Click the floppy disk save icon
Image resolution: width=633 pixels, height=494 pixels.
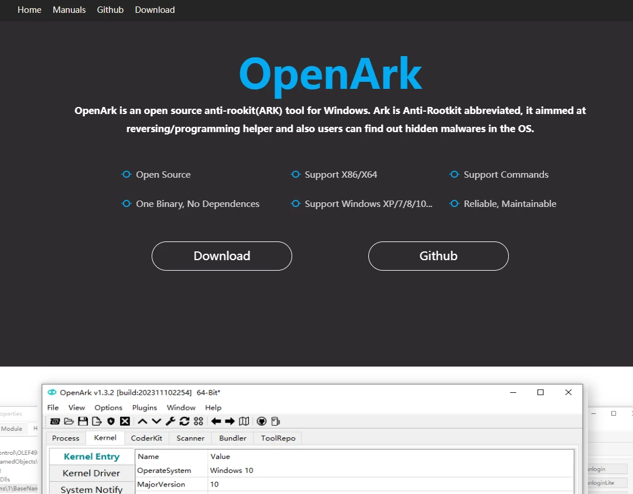click(x=83, y=422)
